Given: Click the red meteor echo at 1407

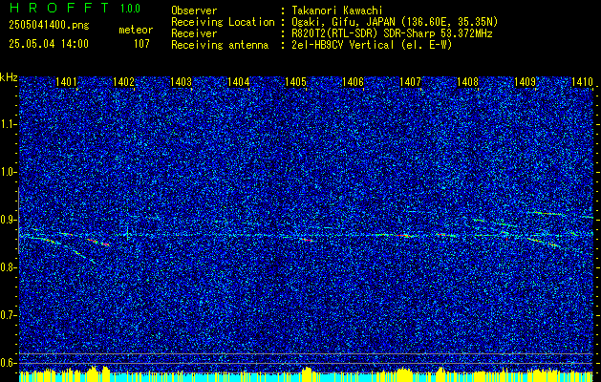Looking at the screenshot, I should pyautogui.click(x=404, y=235).
